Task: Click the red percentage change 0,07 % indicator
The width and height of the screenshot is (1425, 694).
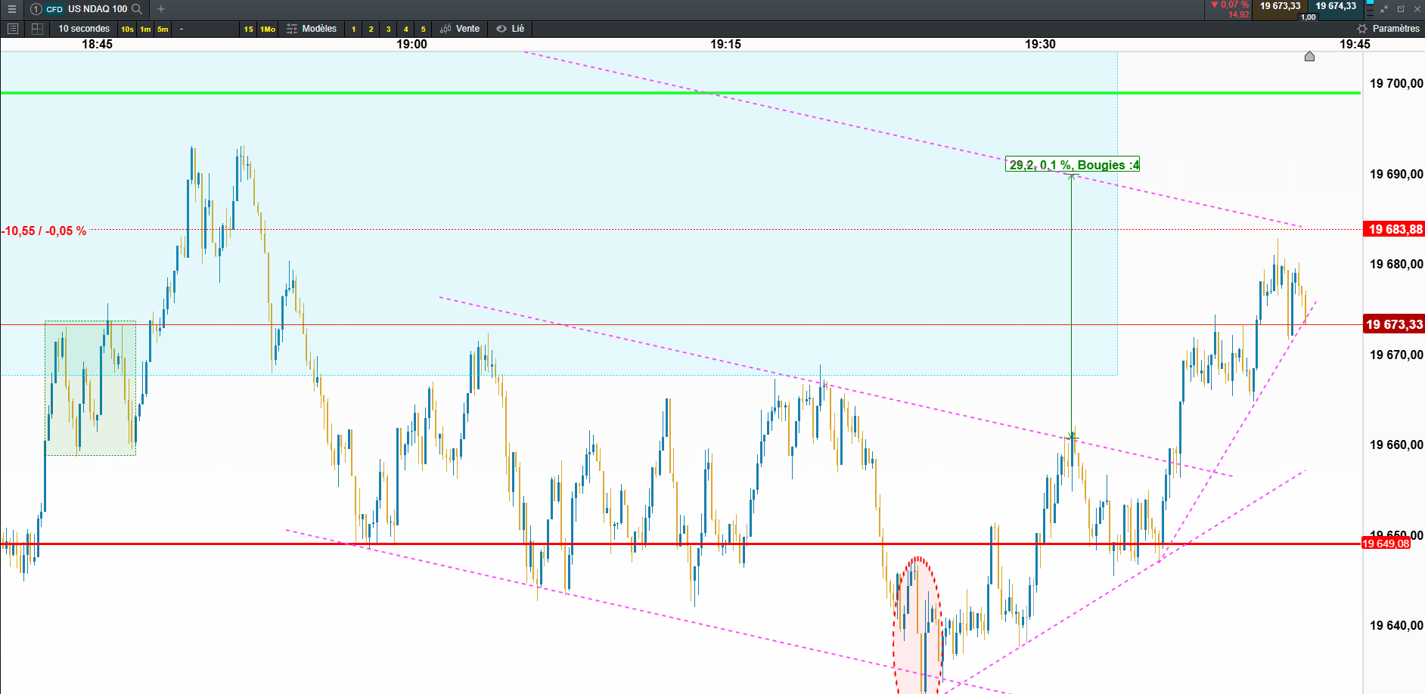Action: pos(1231,5)
